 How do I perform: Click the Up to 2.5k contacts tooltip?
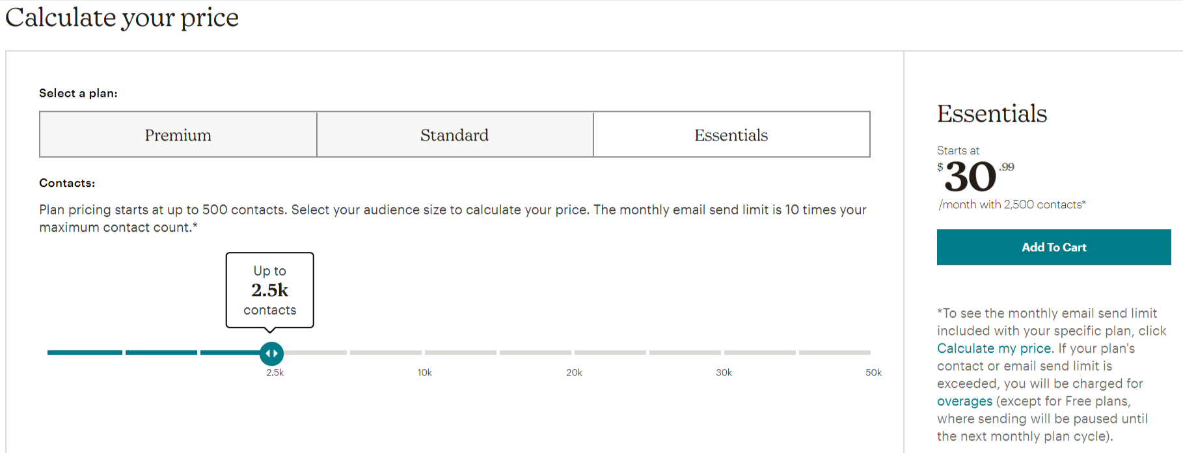(x=270, y=290)
